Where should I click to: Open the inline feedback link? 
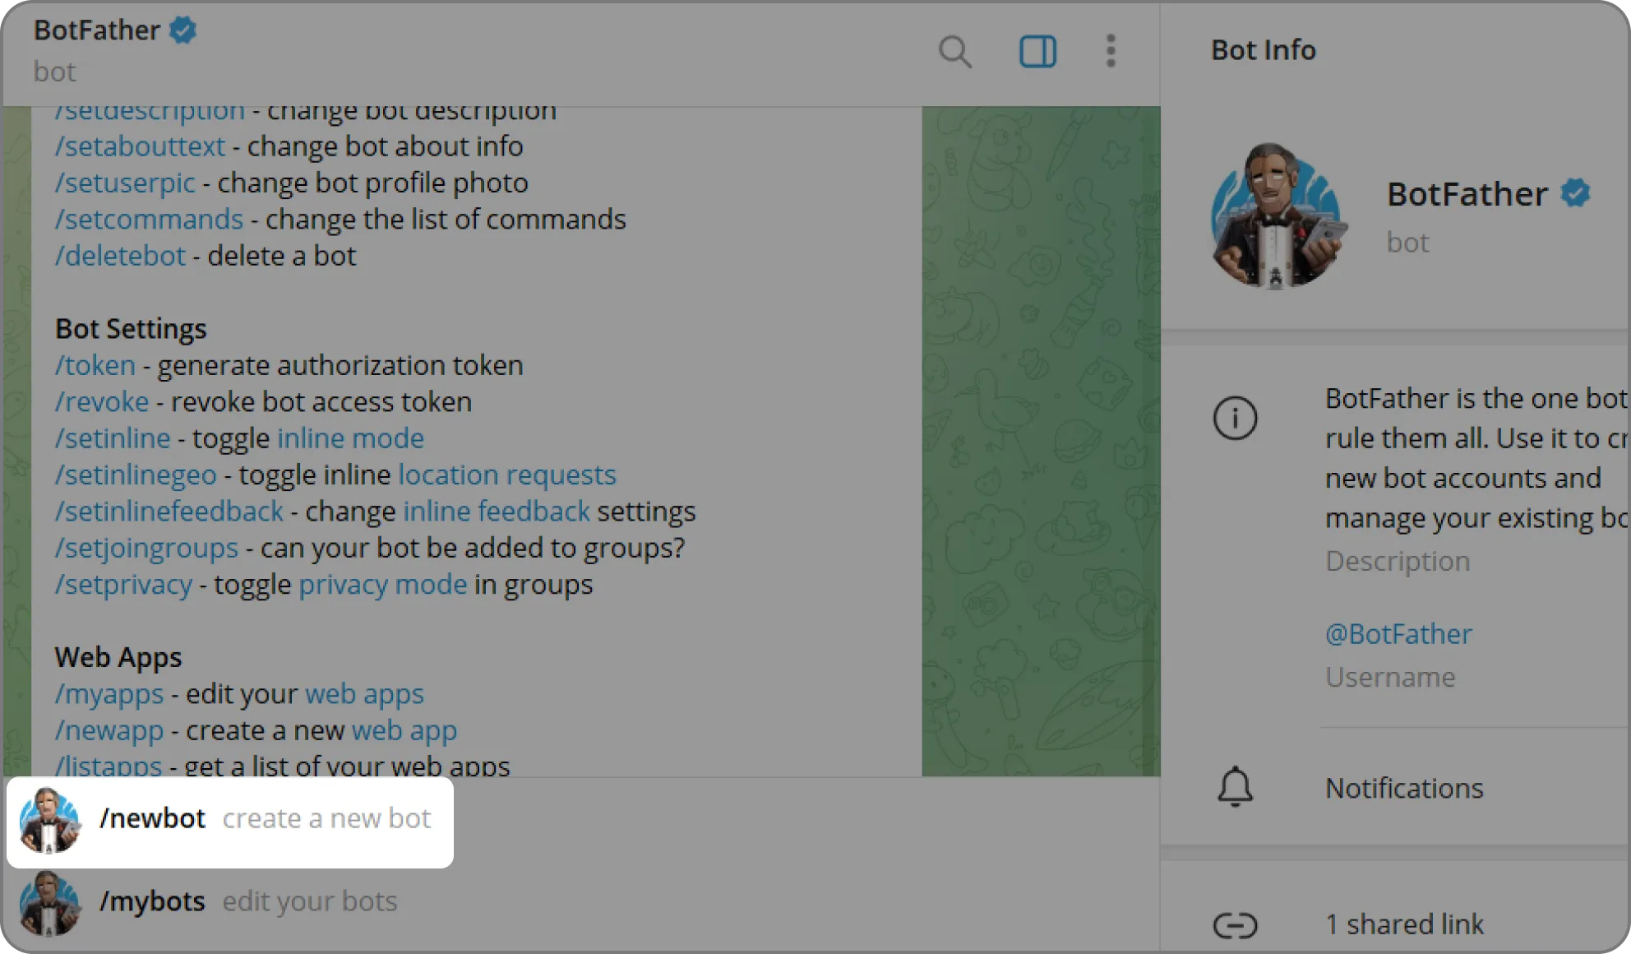pos(496,512)
